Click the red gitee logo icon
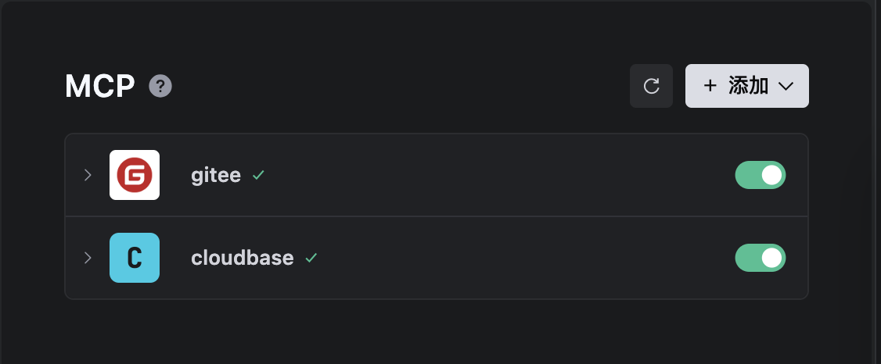The height and width of the screenshot is (364, 881). point(135,175)
